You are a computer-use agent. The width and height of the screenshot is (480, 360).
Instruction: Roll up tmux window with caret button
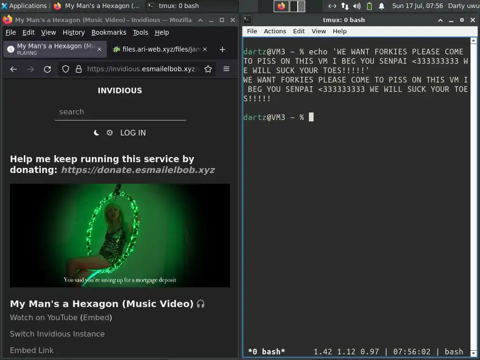[x=440, y=20]
